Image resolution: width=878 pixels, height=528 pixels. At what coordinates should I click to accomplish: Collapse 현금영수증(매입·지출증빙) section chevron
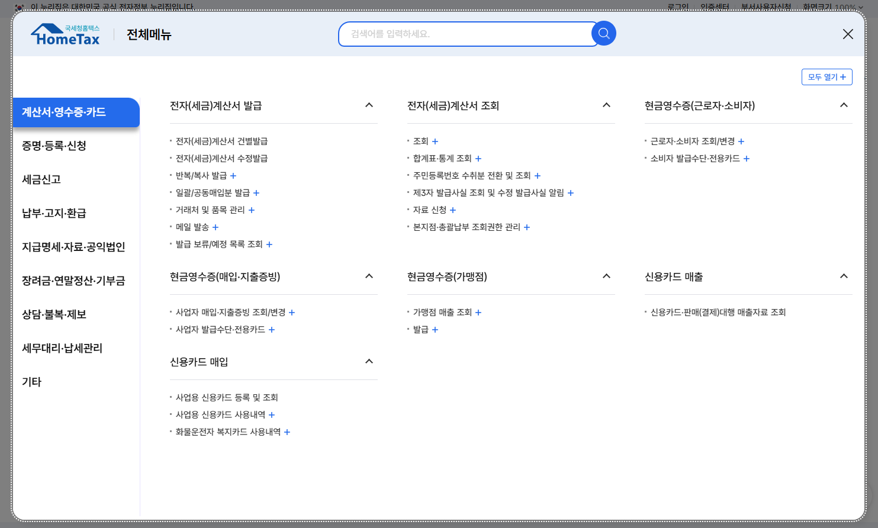[369, 276]
